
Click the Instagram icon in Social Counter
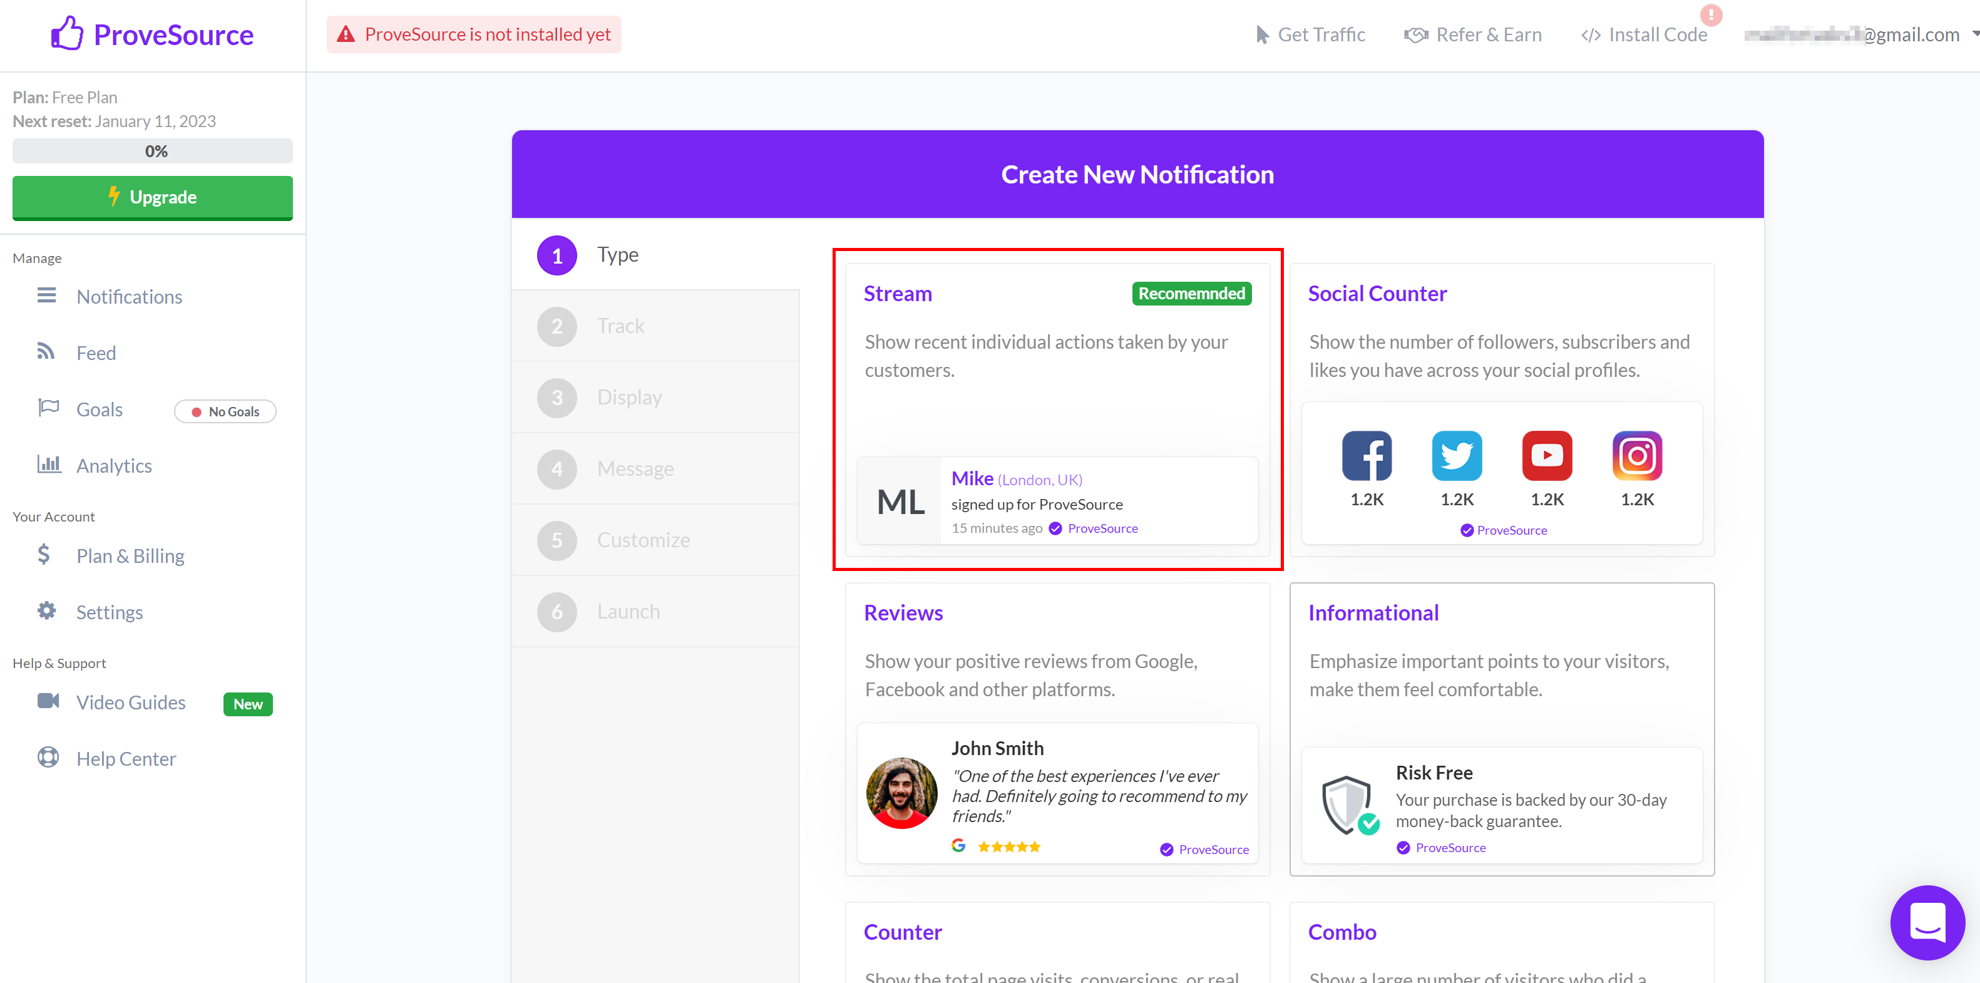1637,455
